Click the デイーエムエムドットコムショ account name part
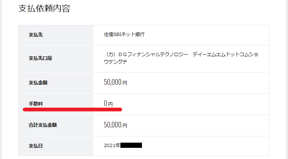This screenshot has width=288, height=159. [226, 55]
